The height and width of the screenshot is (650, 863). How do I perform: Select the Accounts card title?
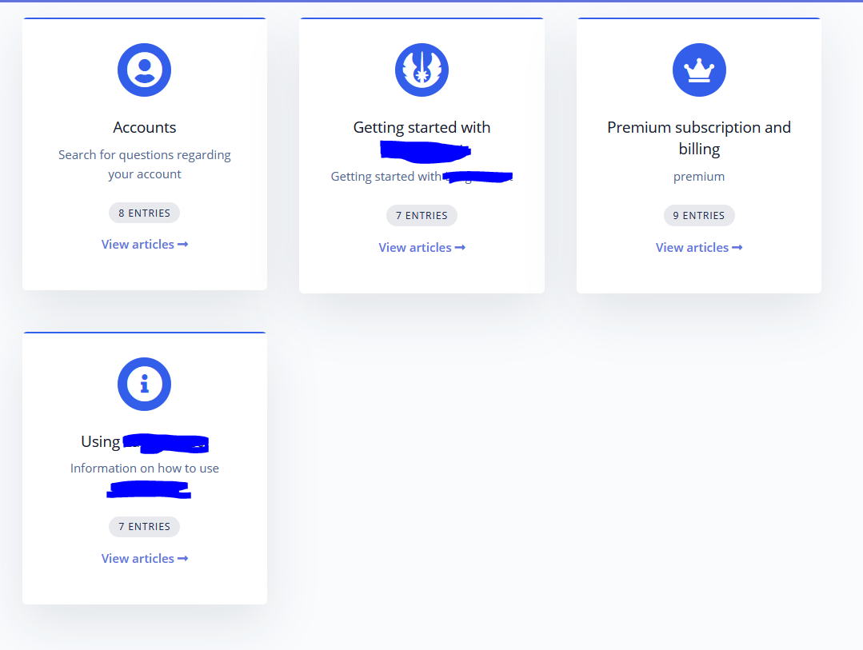click(x=144, y=127)
